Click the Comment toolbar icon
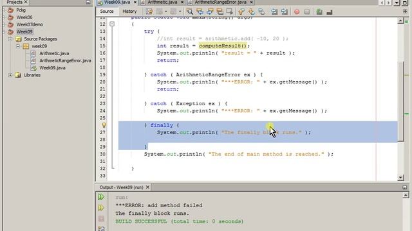The image size is (412, 231). [319, 12]
